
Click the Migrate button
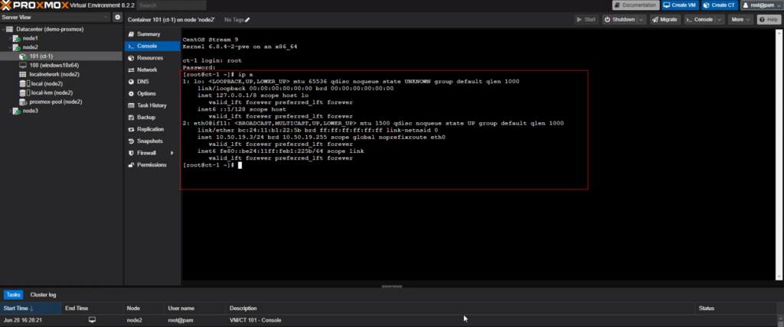coord(665,19)
